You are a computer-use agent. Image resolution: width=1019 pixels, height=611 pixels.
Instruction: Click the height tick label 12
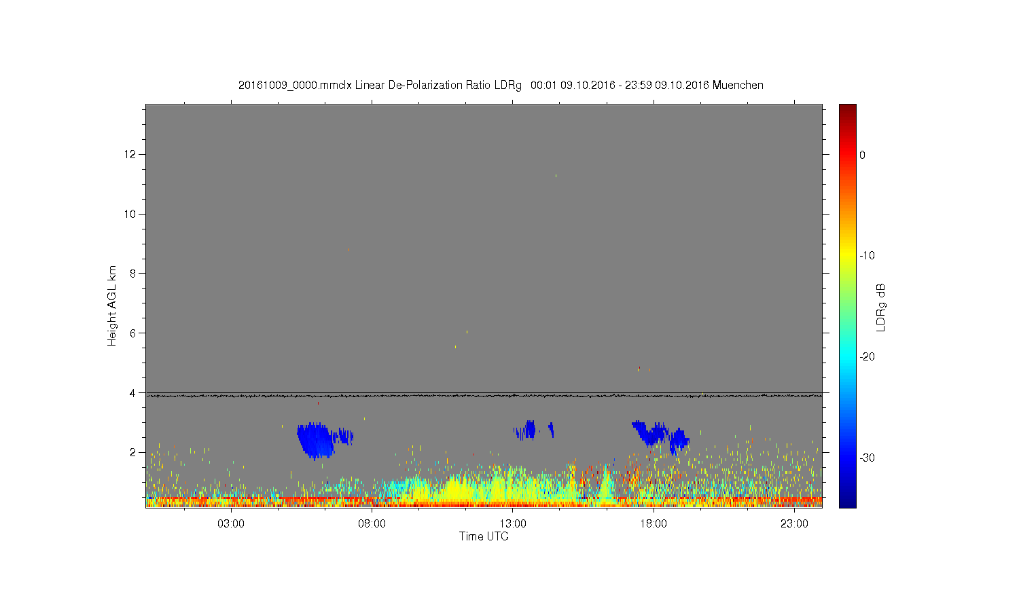click(x=131, y=155)
